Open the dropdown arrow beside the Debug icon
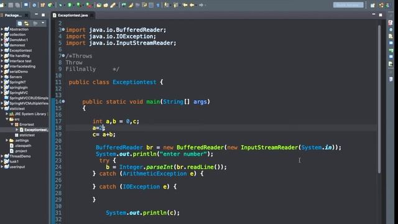This screenshot has width=398, height=224. click(64, 5)
